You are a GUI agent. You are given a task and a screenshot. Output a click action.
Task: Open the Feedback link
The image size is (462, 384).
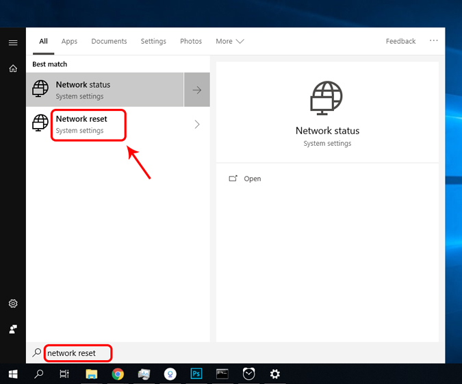(x=400, y=41)
